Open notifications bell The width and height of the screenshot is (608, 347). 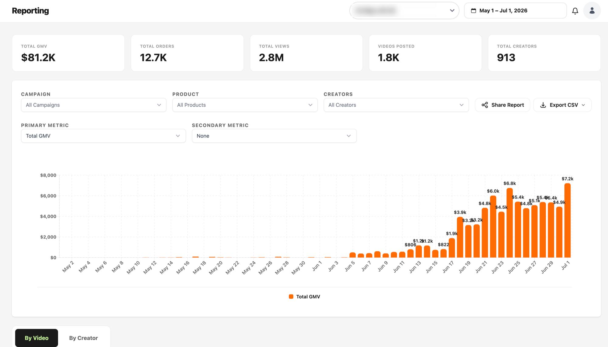(575, 11)
